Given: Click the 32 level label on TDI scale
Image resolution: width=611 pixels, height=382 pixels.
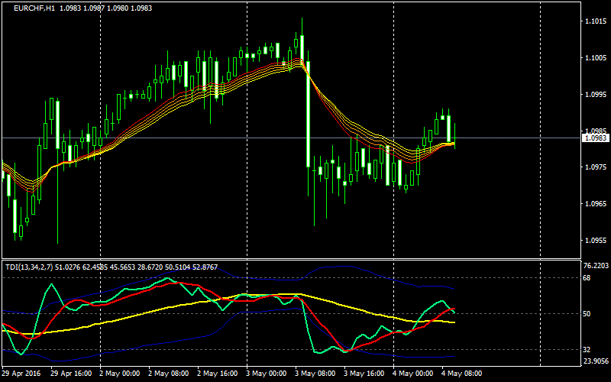Looking at the screenshot, I should (587, 350).
